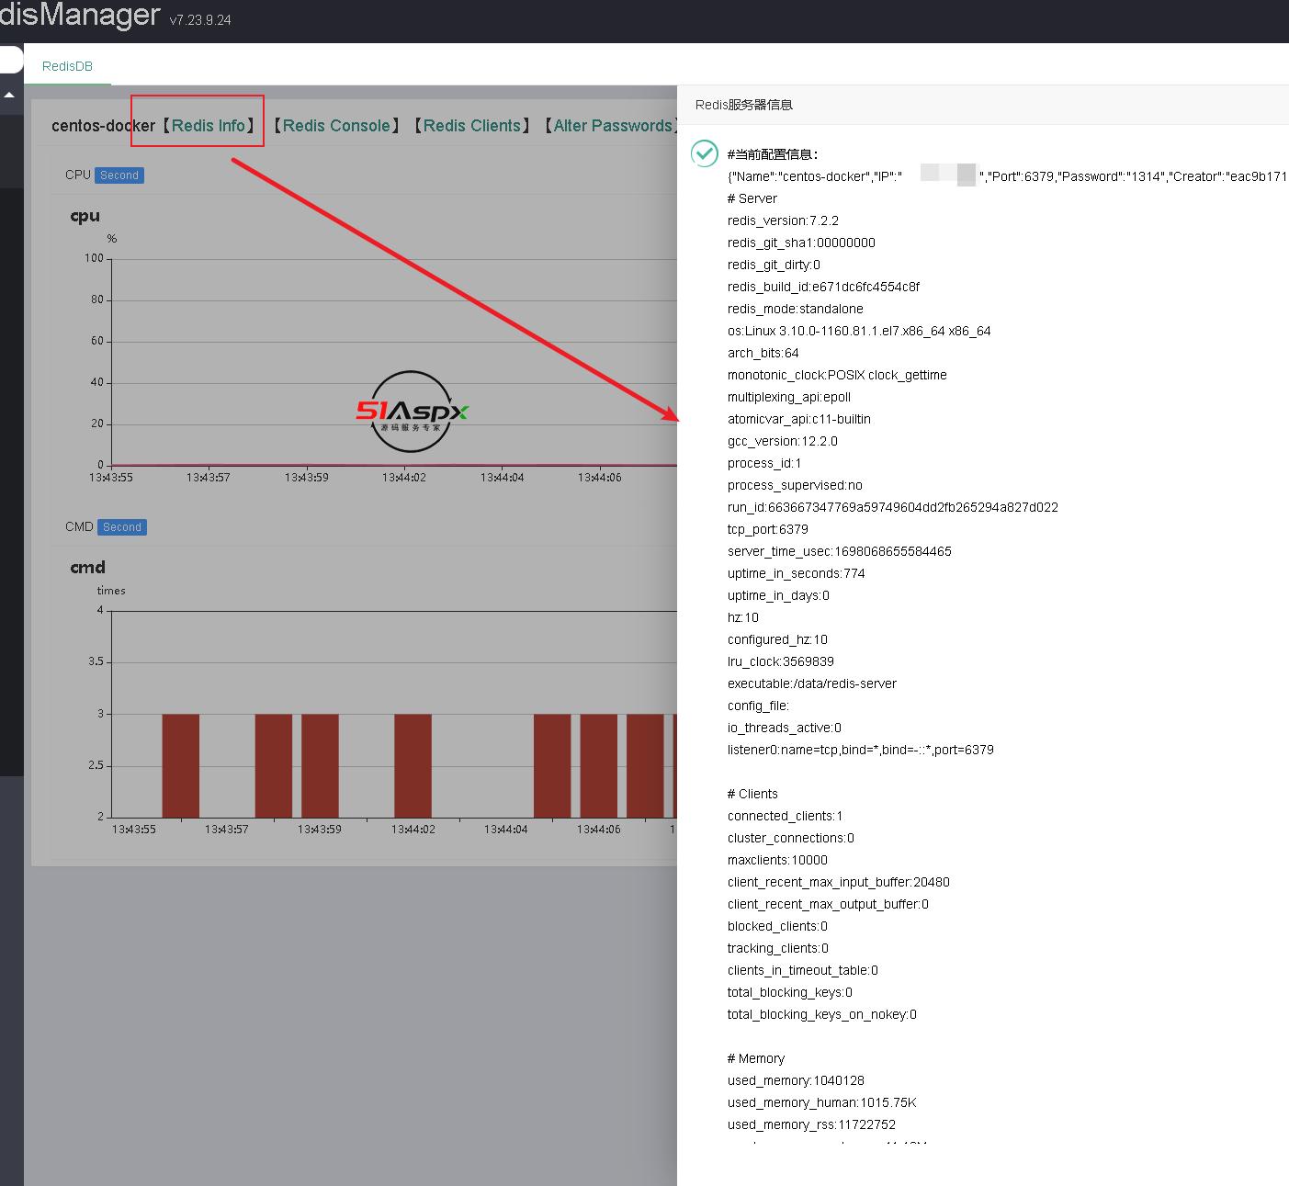Select the os:Linux kernel line
Image resolution: width=1289 pixels, height=1186 pixels.
tap(859, 331)
